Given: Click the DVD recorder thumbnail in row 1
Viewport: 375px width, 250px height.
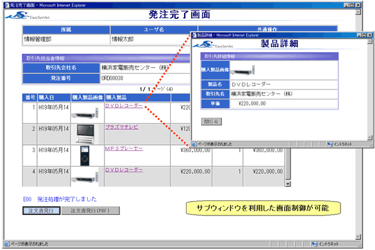Looking at the screenshot, I should (x=85, y=113).
